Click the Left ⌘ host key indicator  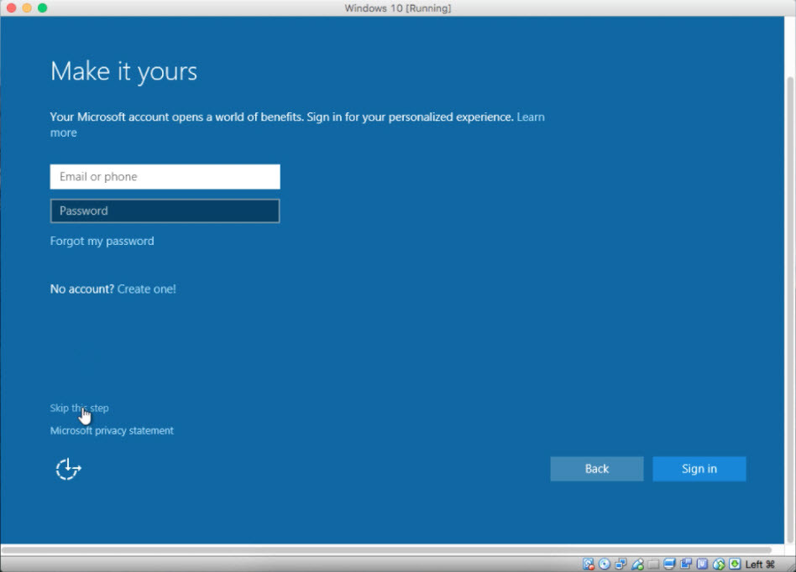(x=760, y=564)
